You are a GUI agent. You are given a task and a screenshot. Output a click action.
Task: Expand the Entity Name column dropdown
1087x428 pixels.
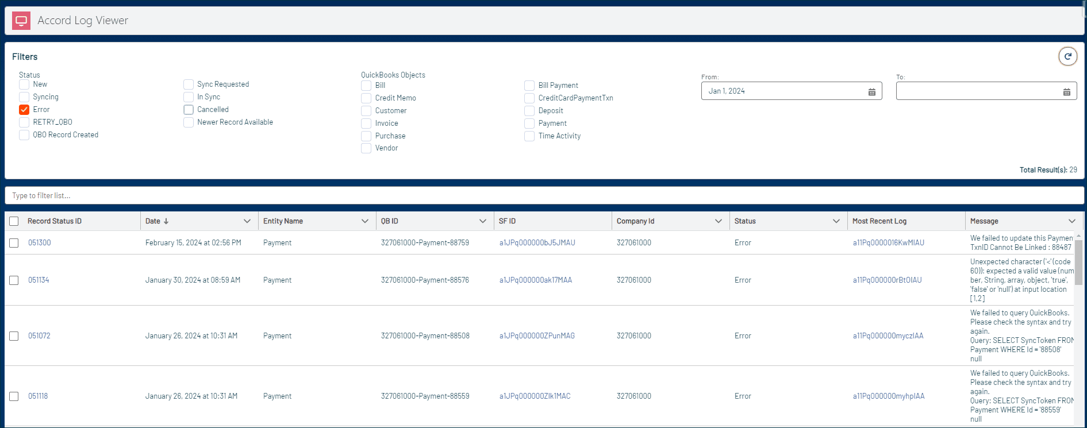pos(364,221)
